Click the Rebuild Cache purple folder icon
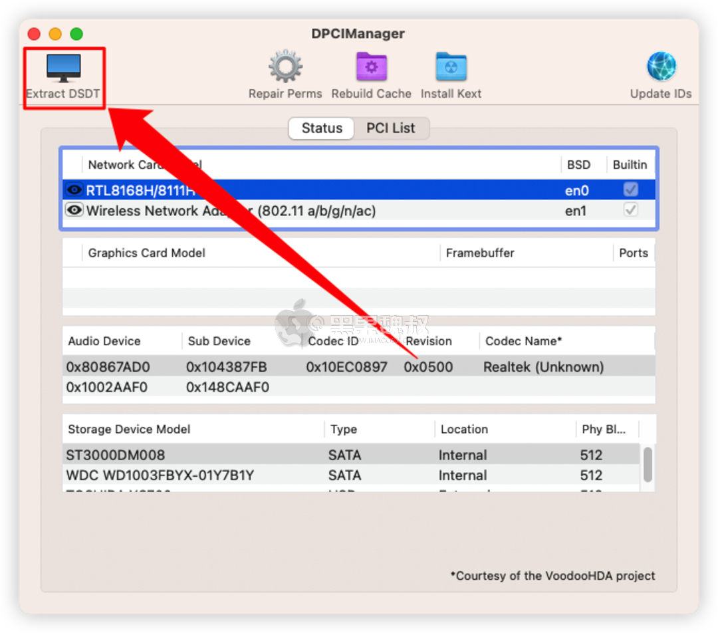This screenshot has width=718, height=633. [371, 67]
